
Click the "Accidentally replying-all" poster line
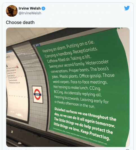[83, 94]
